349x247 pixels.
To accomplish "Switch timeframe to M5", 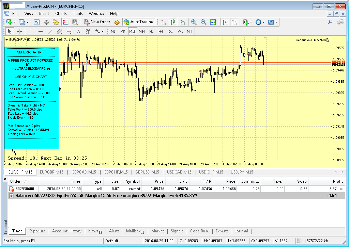I will 123,32.
